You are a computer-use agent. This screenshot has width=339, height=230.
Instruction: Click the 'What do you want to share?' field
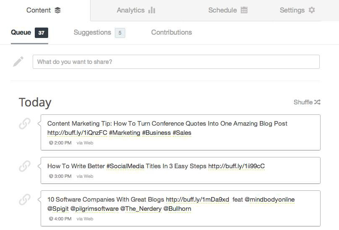click(x=176, y=62)
